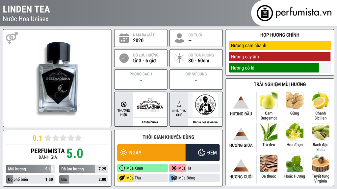Click the Hương cam chanh yellow accord bar

point(280,45)
